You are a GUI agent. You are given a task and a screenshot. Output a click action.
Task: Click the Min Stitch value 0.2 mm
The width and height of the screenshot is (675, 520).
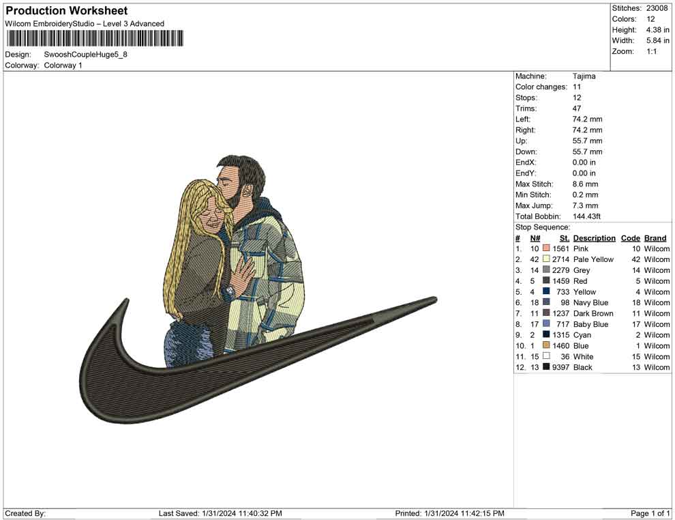click(586, 194)
